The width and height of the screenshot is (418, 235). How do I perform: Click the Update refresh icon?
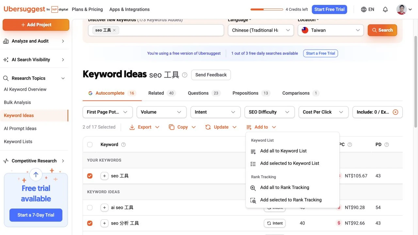click(208, 127)
